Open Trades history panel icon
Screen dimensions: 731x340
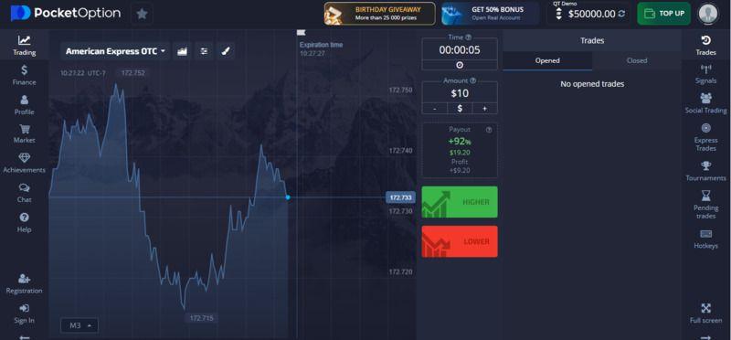click(x=705, y=45)
